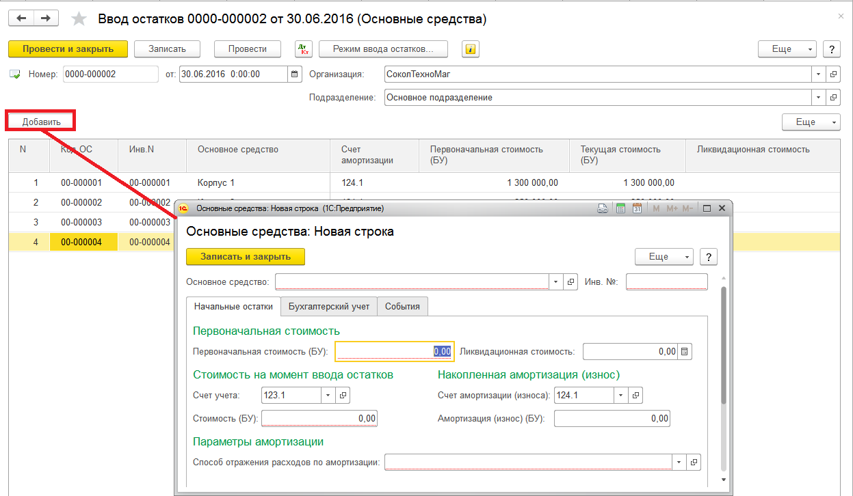Click the yellow info icon button

coord(470,49)
